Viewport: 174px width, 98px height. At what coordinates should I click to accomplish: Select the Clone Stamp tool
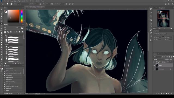(x=2, y=33)
